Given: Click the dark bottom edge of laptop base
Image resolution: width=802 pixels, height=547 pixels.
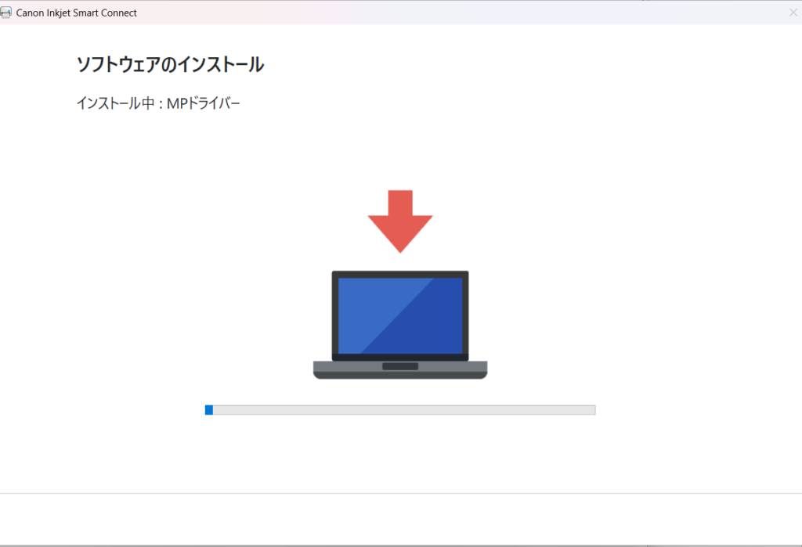Looking at the screenshot, I should point(400,376).
